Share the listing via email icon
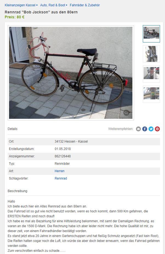 tap(138, 129)
